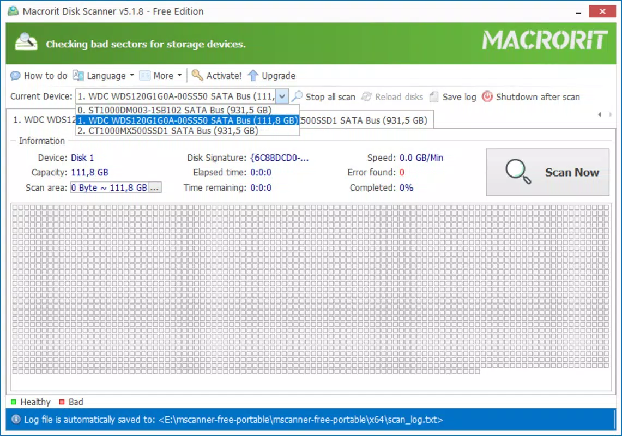Click the green Healthy legend swatch
622x436 pixels.
[14, 402]
